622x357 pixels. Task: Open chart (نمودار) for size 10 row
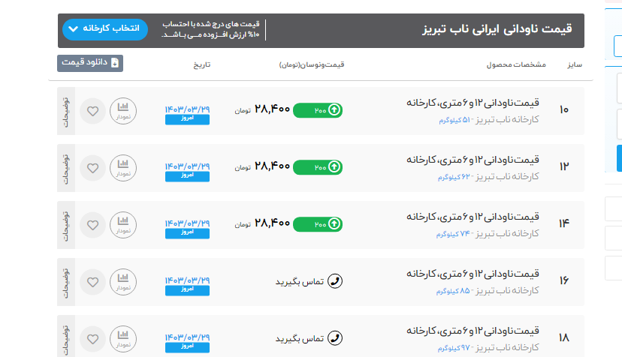123,111
